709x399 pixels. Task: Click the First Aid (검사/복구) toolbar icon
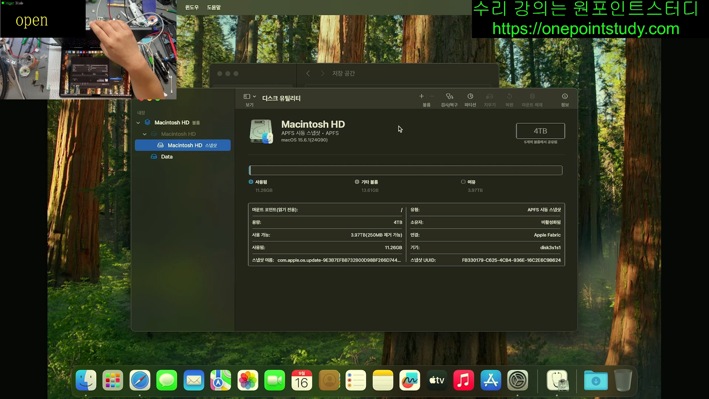449,97
